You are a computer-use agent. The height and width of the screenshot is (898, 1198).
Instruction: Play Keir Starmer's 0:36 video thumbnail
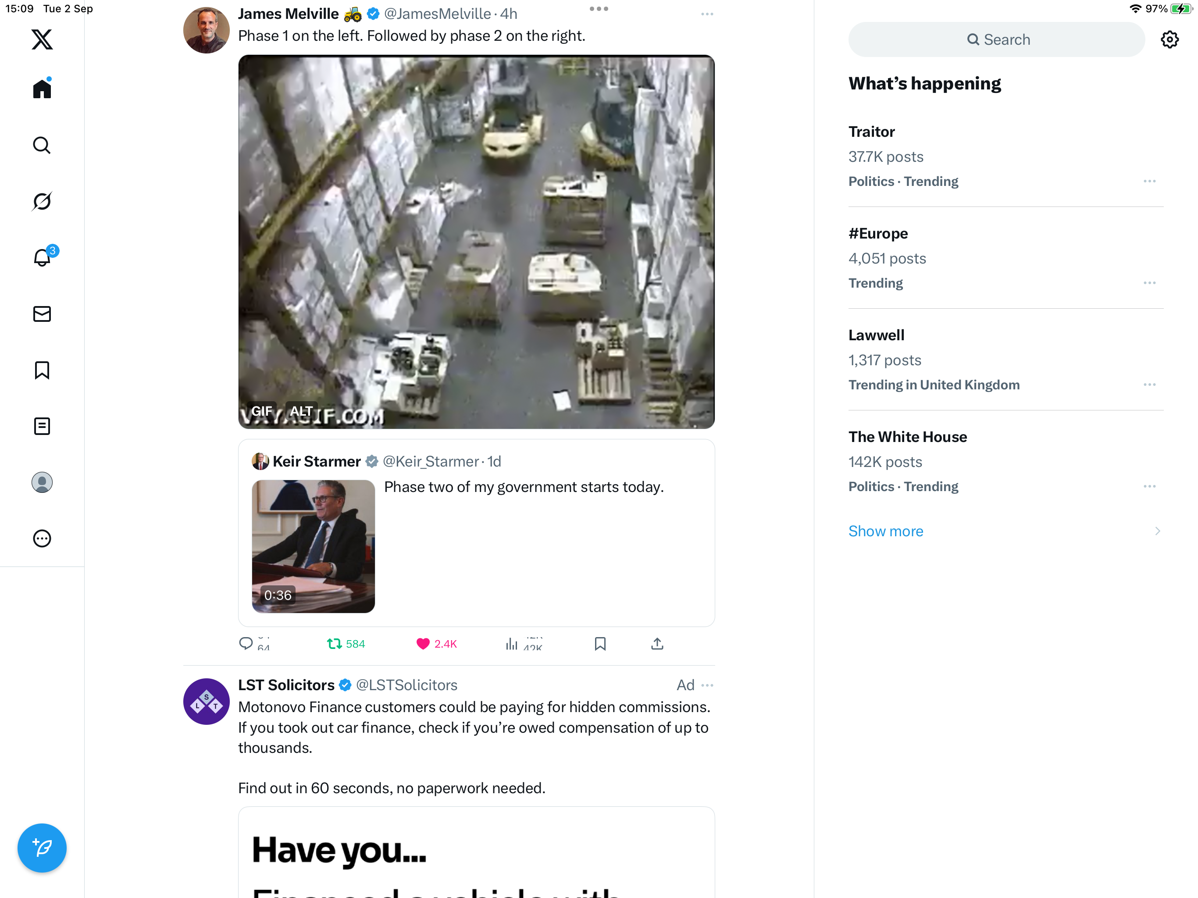[313, 546]
